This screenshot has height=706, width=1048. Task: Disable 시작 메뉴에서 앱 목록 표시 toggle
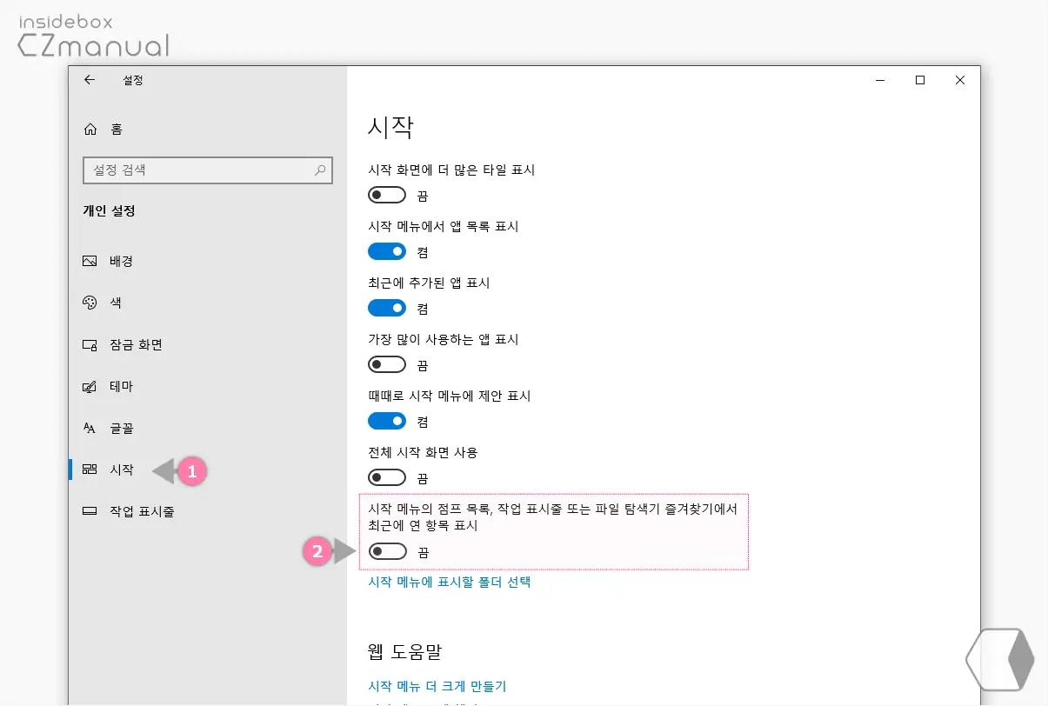[386, 250]
